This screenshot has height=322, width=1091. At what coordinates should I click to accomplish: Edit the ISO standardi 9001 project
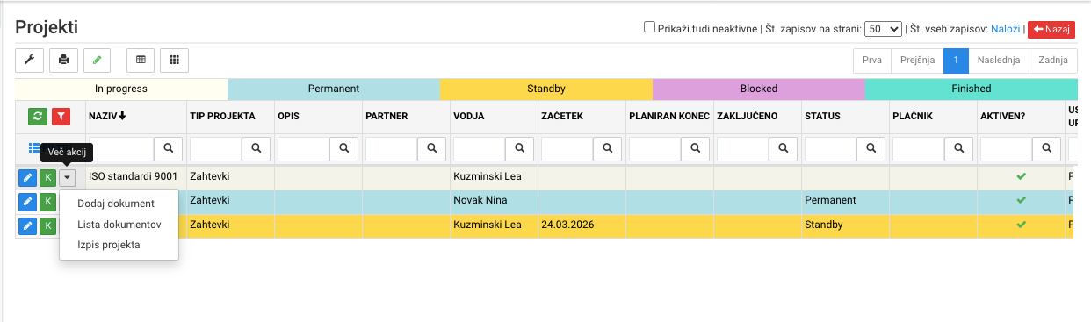point(27,177)
